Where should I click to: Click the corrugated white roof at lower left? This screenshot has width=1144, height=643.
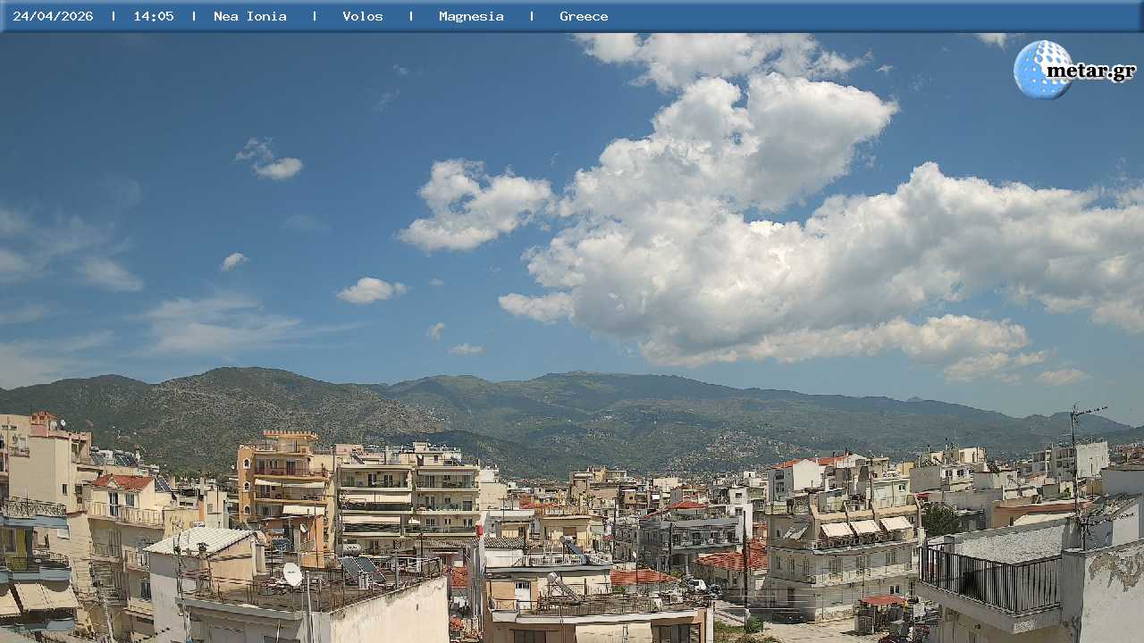198,540
